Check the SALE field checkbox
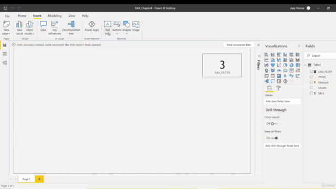This screenshot has width=336, height=189. pyautogui.click(x=311, y=93)
